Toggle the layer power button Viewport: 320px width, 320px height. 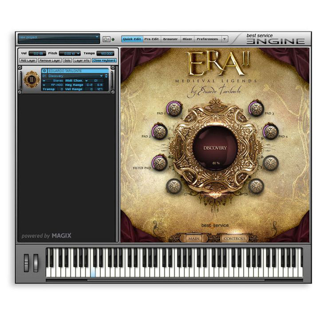click(x=44, y=71)
